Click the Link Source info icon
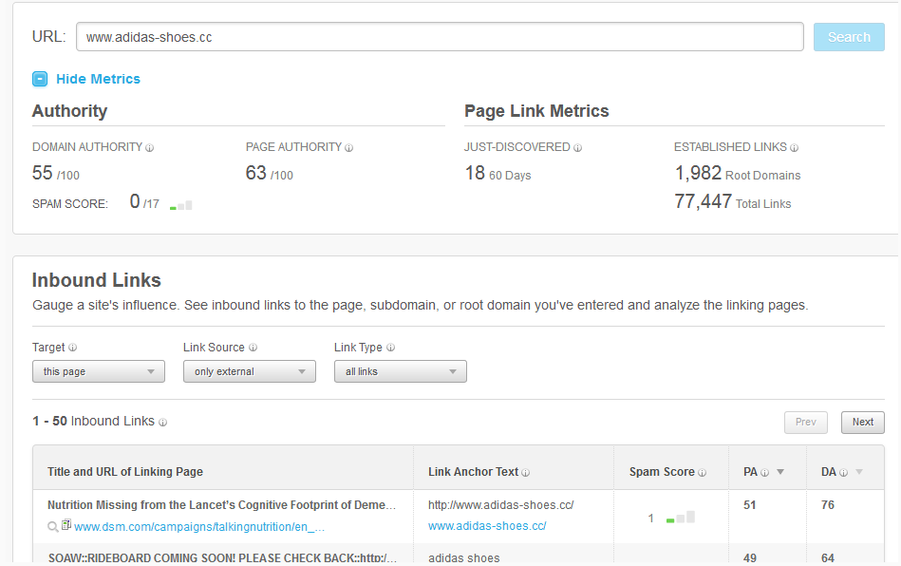The width and height of the screenshot is (901, 566). pos(253,348)
